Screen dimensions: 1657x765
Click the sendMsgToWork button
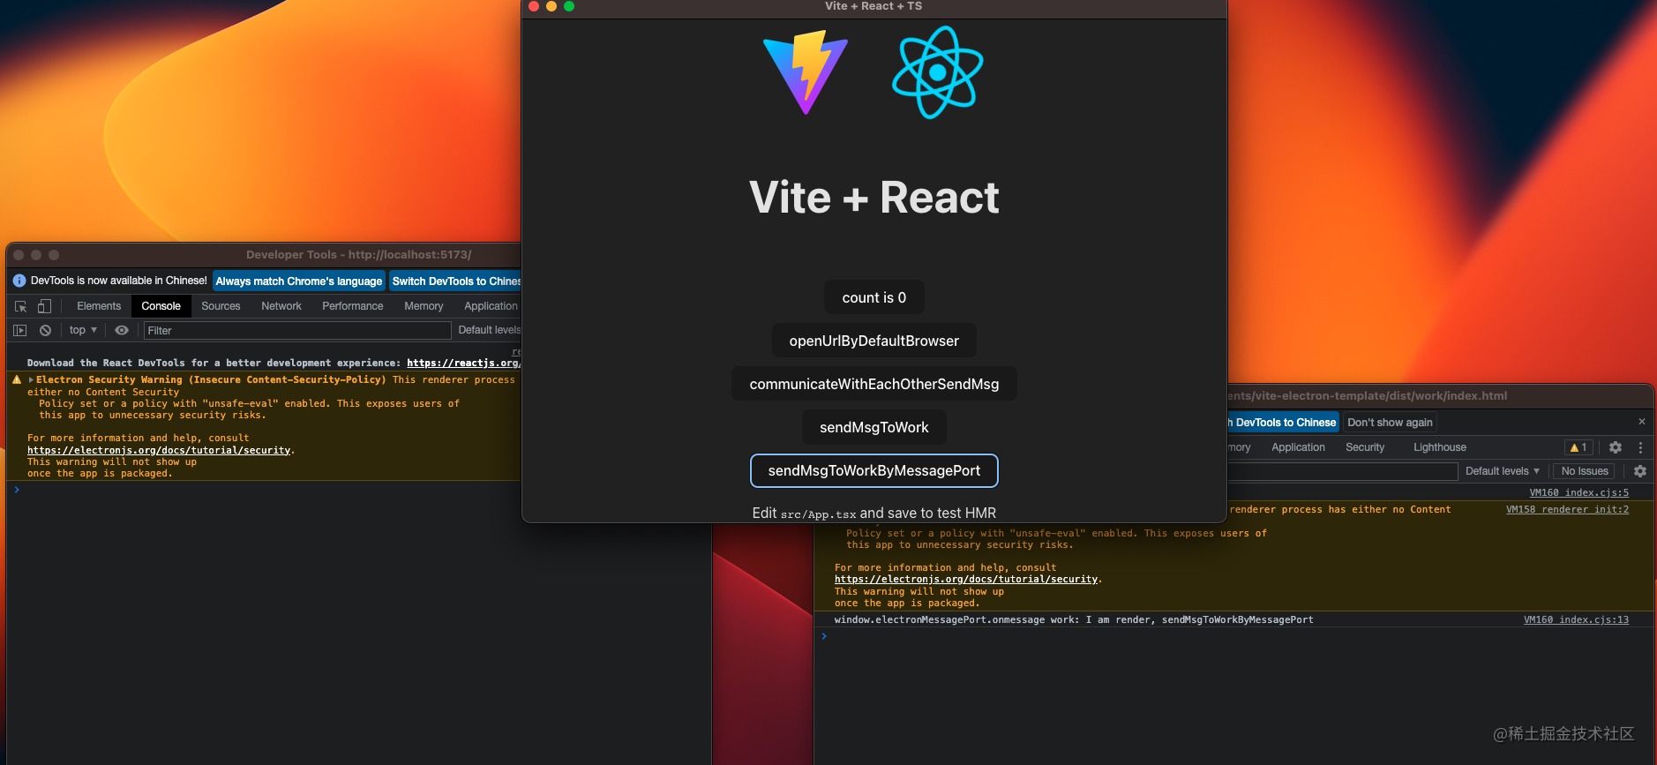(874, 427)
